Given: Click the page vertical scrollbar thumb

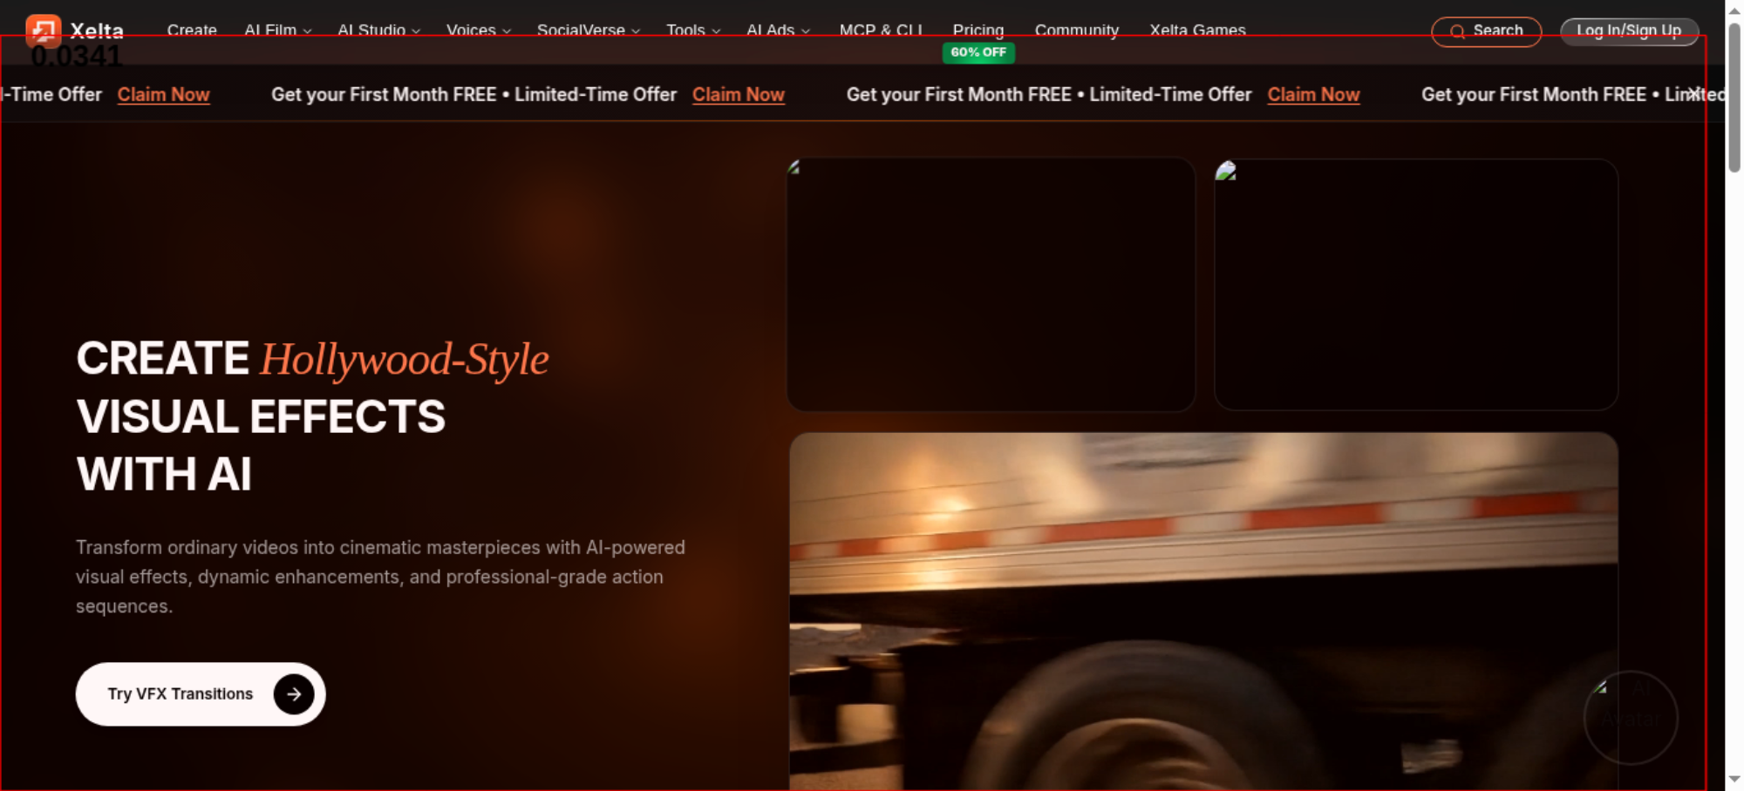Looking at the screenshot, I should 1734,98.
